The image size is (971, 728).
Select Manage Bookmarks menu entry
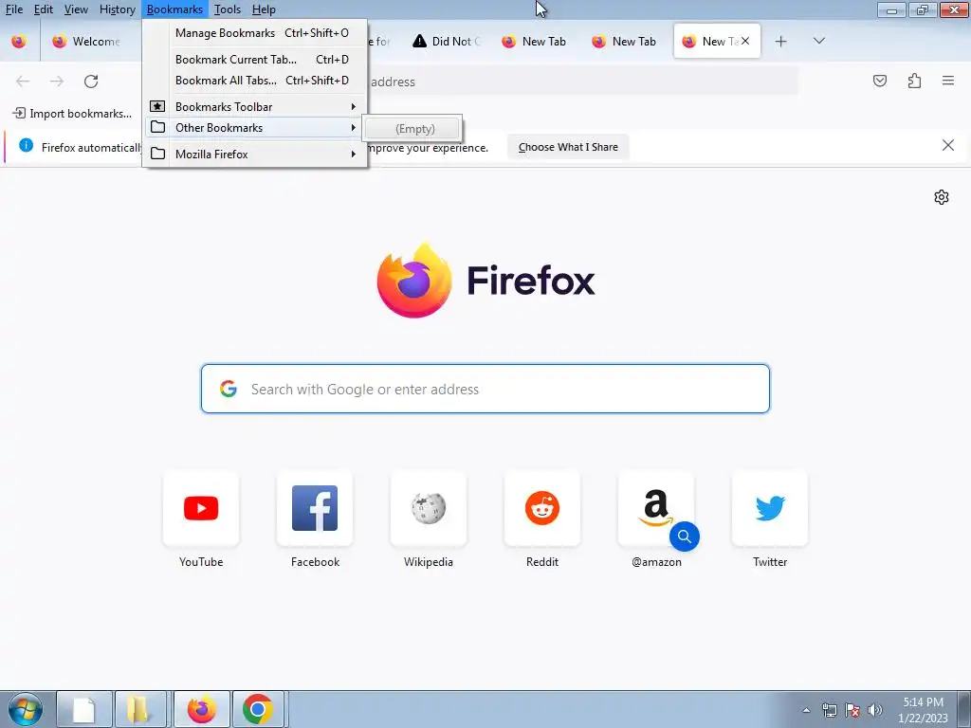tap(255, 33)
